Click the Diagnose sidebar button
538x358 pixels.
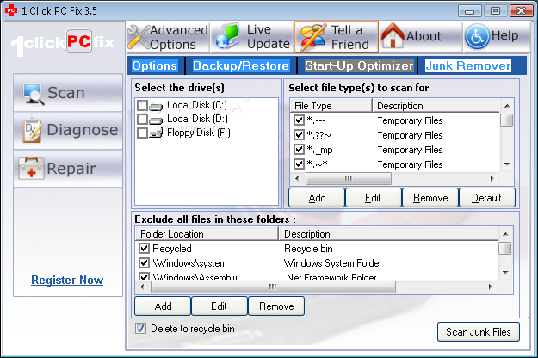[68, 130]
